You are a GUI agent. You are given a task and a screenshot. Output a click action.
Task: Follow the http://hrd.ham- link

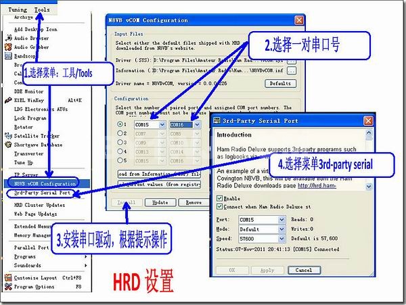[x=317, y=186]
